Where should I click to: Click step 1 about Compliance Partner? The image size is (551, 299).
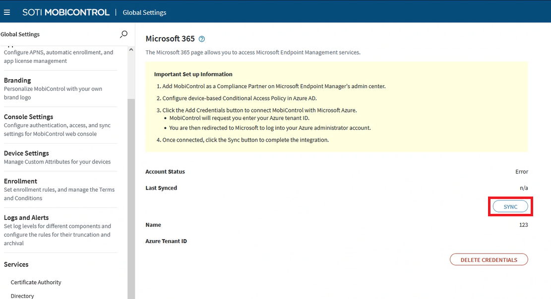click(271, 86)
